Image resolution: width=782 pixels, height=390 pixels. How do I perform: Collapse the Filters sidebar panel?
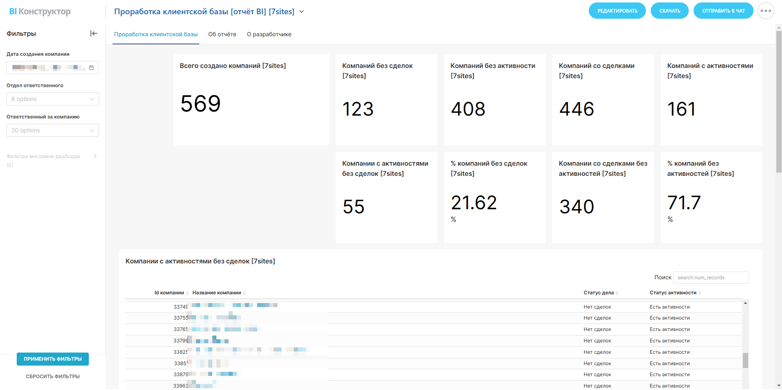[x=94, y=33]
